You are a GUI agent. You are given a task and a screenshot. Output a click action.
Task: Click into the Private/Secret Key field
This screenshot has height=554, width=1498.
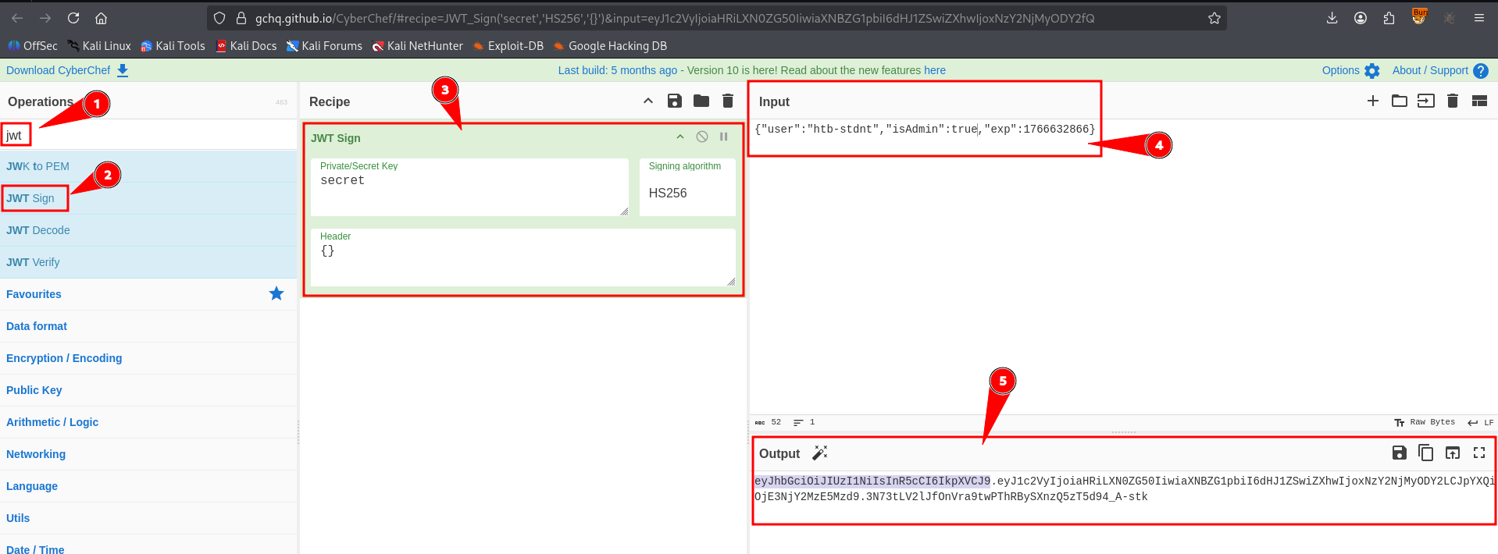469,190
